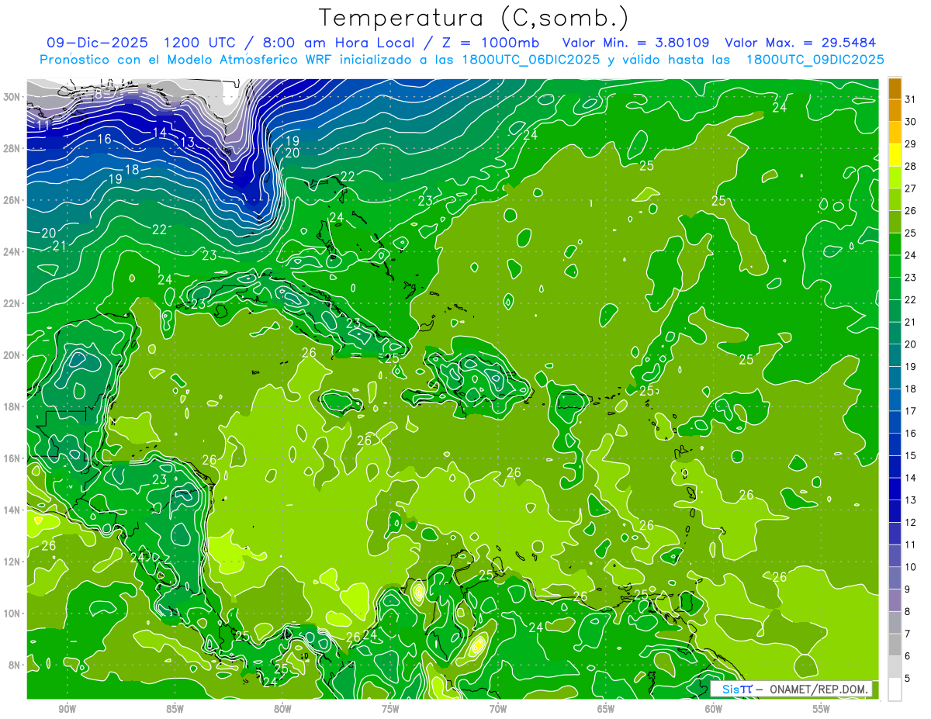Screen dimensions: 931x719
Task: Click the '8:00 am Hora Local' text
Action: [338, 43]
